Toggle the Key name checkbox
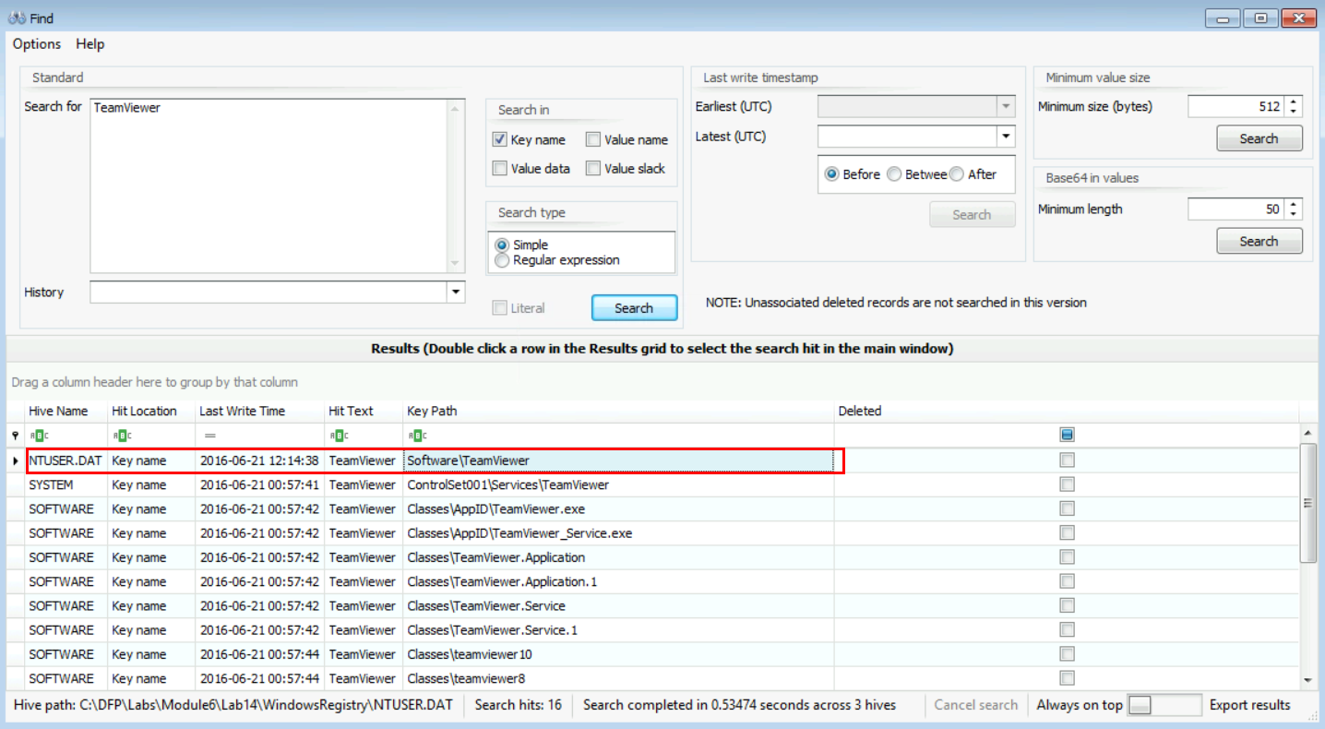 point(500,140)
